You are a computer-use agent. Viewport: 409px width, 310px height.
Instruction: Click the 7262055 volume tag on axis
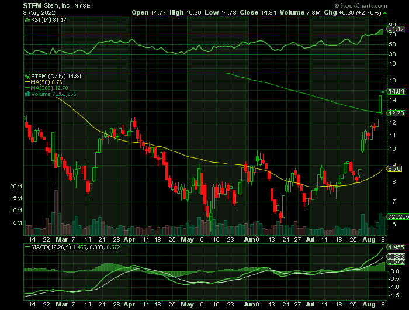pos(398,217)
